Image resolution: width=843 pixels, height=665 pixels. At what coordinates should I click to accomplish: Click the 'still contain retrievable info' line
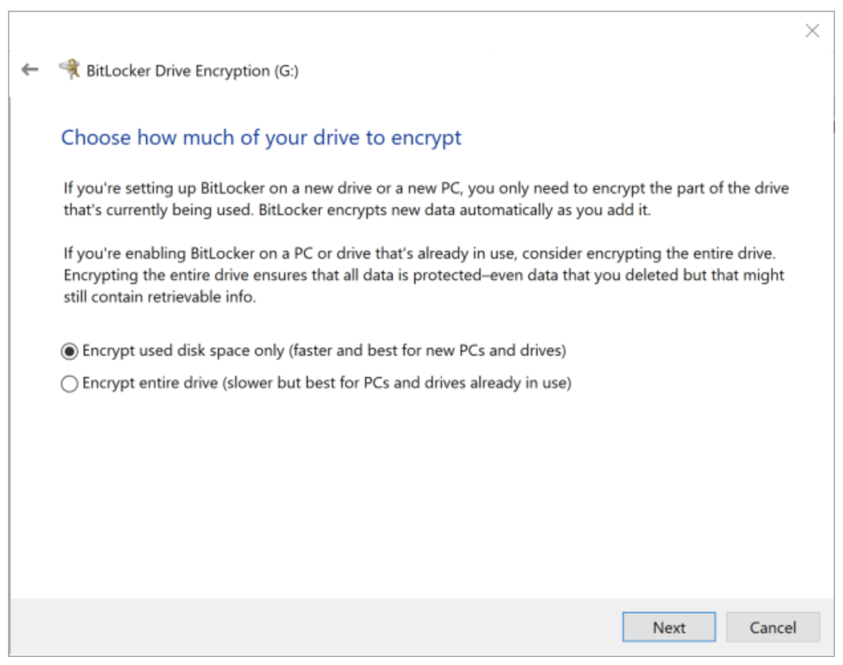pyautogui.click(x=159, y=297)
